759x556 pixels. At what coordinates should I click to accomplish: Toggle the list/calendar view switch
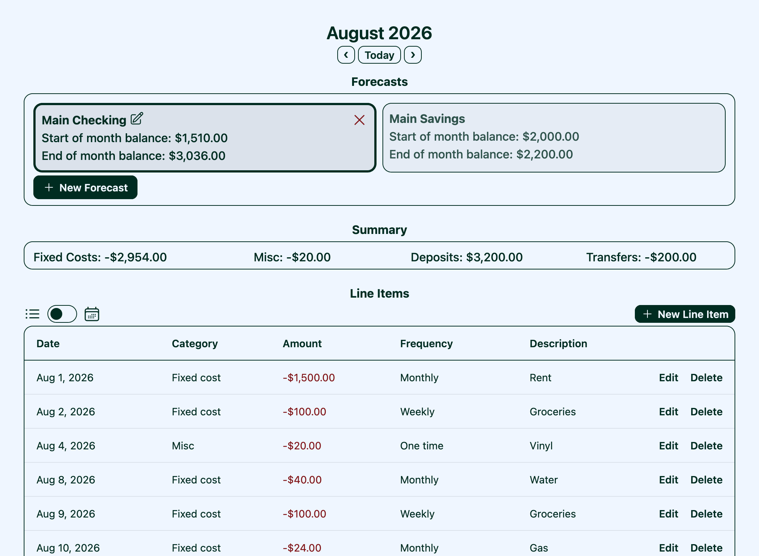coord(62,314)
